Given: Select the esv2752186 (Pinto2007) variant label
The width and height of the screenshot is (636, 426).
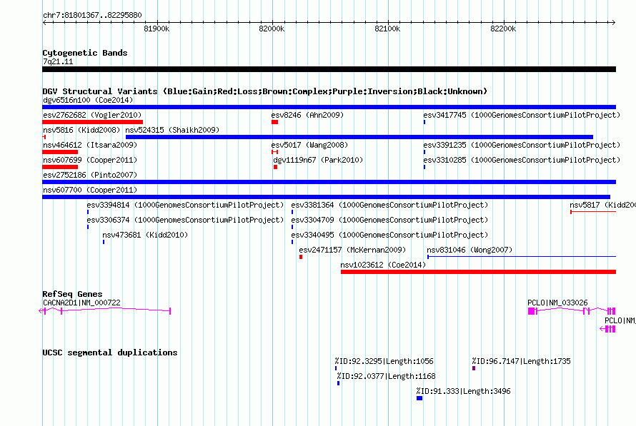Looking at the screenshot, I should [x=90, y=175].
